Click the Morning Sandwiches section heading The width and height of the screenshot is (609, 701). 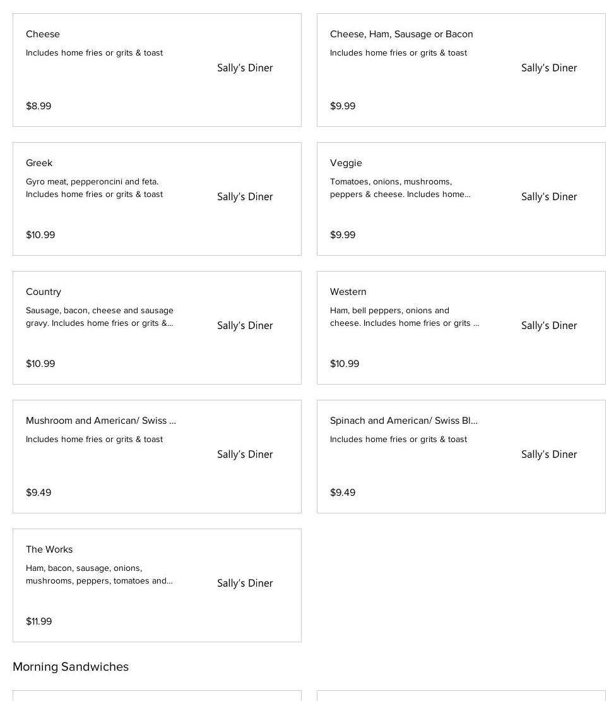71,667
